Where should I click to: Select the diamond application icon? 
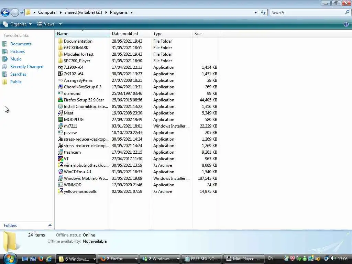(60, 93)
